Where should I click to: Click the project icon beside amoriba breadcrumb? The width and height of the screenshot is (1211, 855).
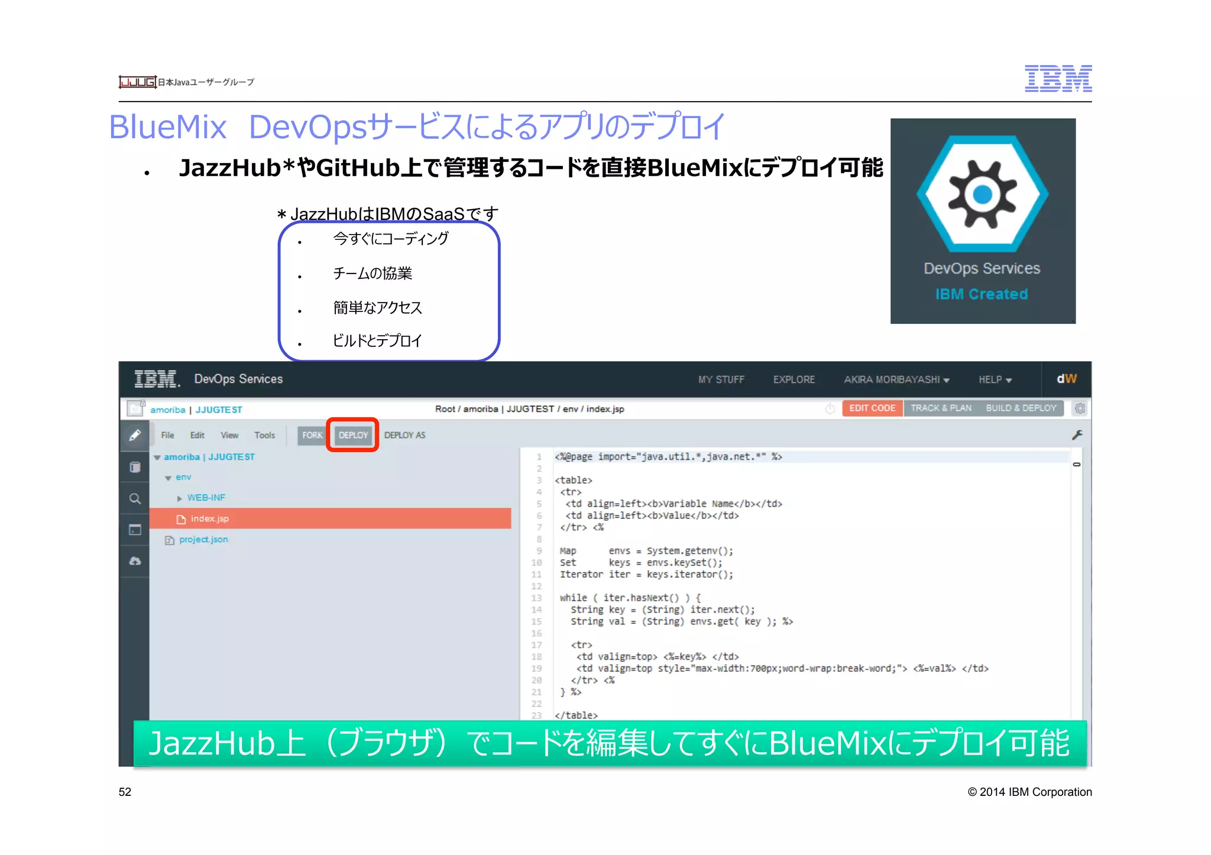click(x=135, y=408)
